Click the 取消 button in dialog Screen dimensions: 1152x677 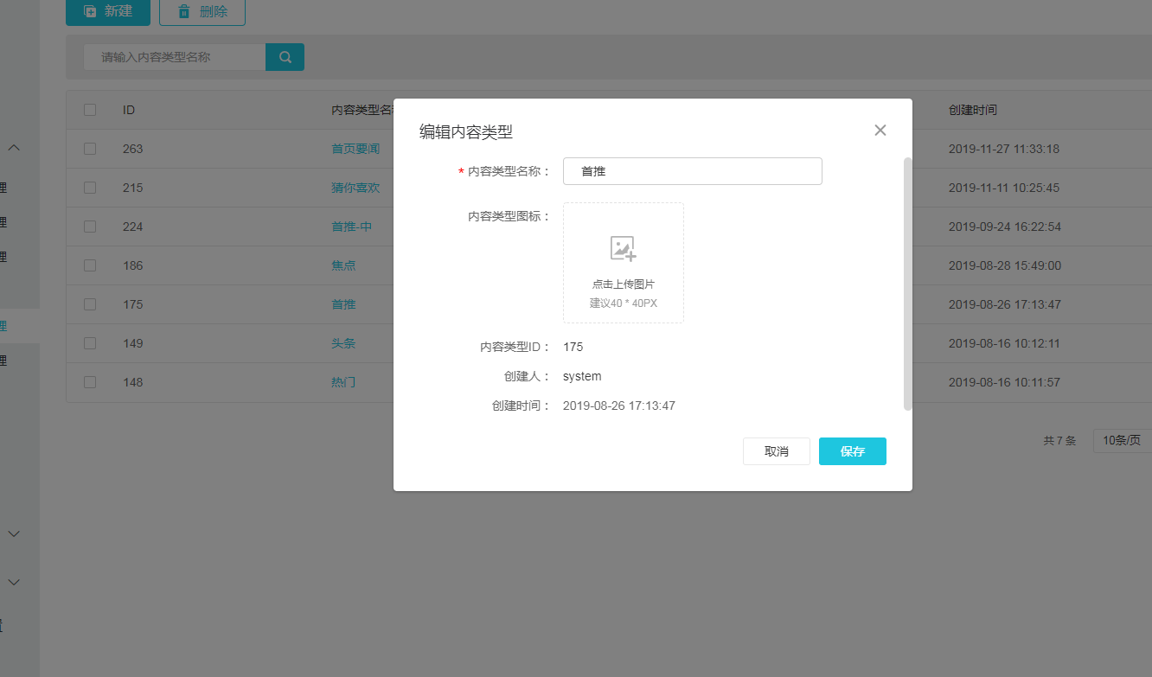[776, 451]
